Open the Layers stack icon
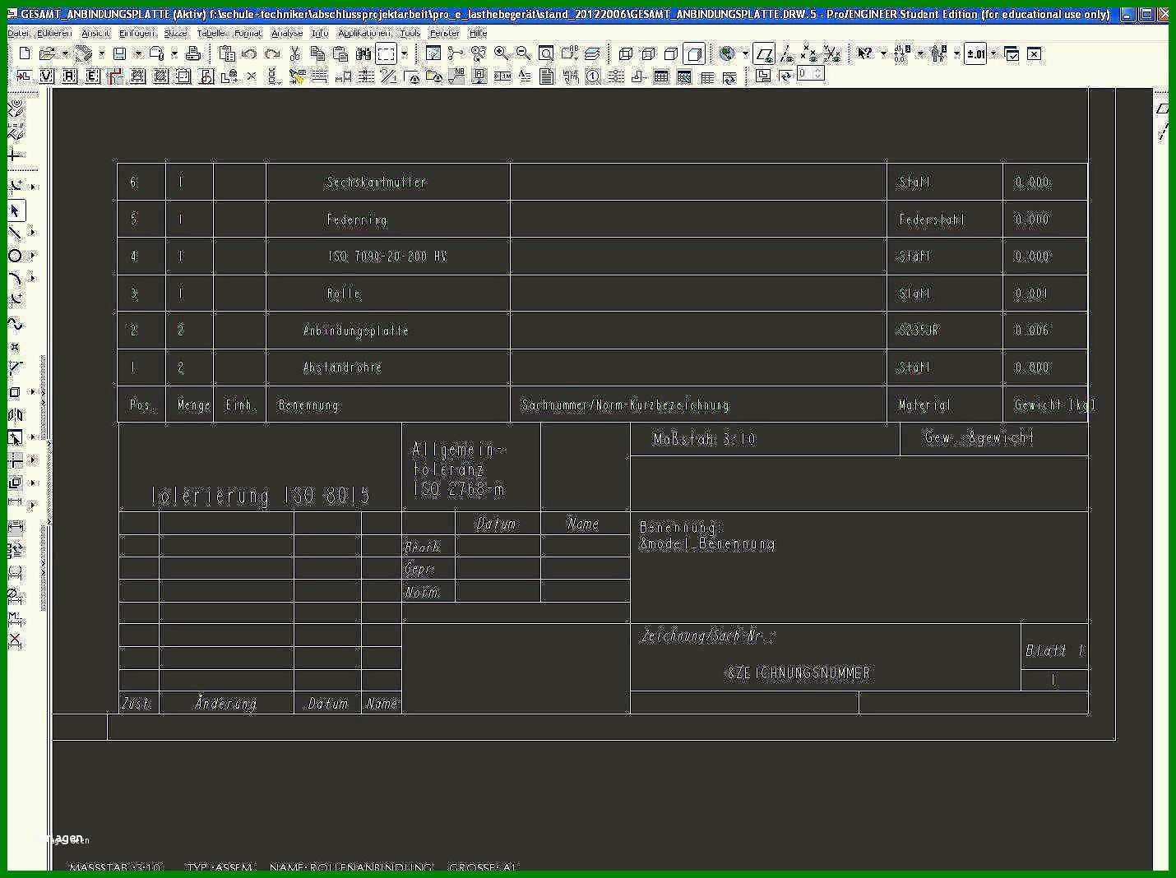The height and width of the screenshot is (878, 1176). [x=592, y=53]
